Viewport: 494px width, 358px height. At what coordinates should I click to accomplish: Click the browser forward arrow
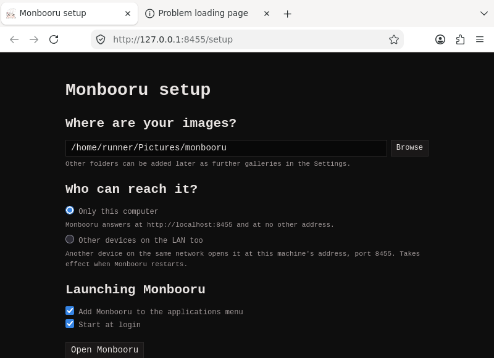[34, 39]
